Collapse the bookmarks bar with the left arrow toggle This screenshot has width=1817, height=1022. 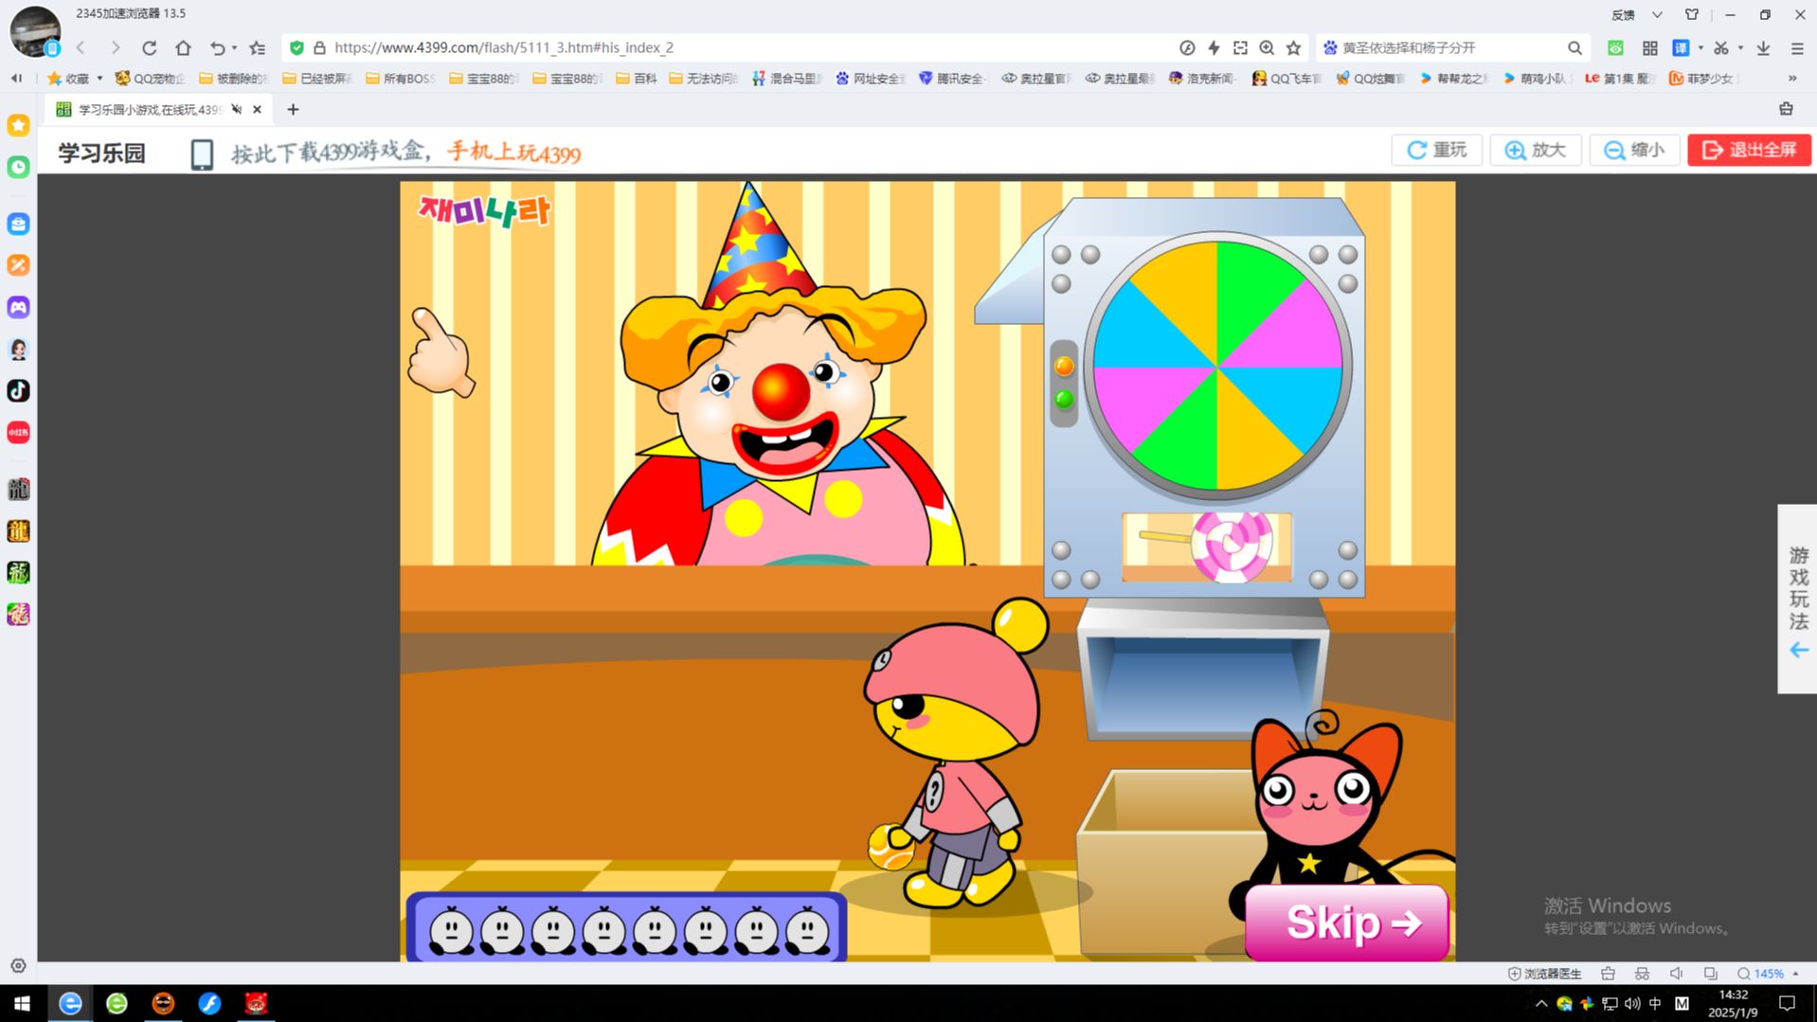click(16, 79)
